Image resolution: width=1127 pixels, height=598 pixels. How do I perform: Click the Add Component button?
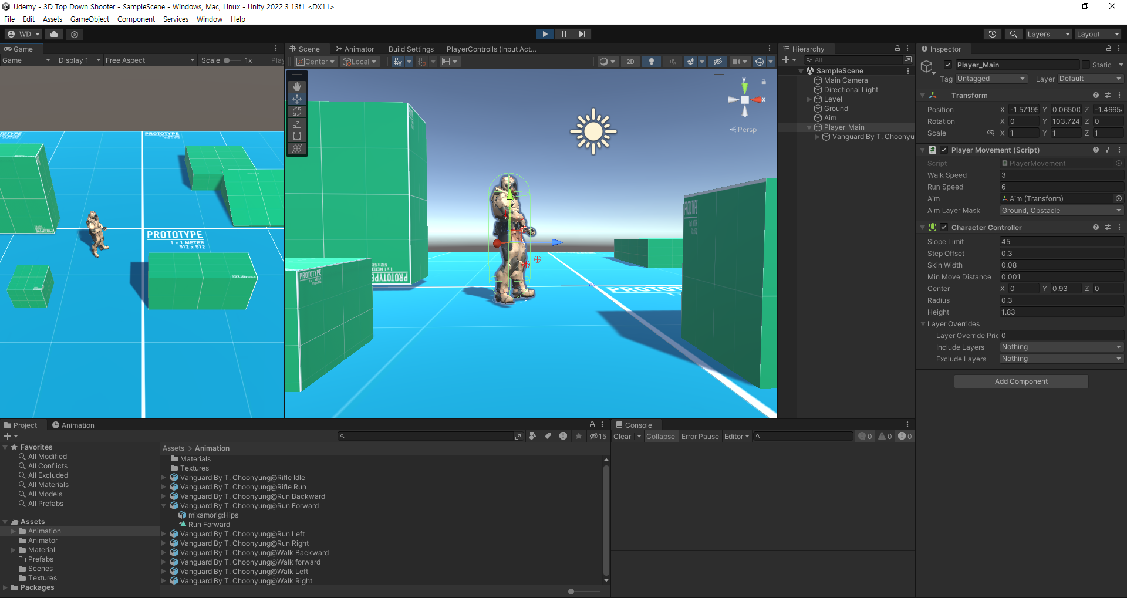pos(1021,381)
